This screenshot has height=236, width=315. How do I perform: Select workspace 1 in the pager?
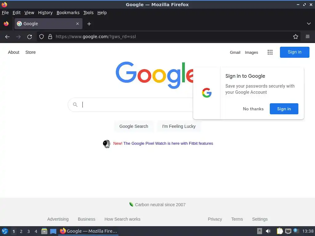[x=14, y=231]
